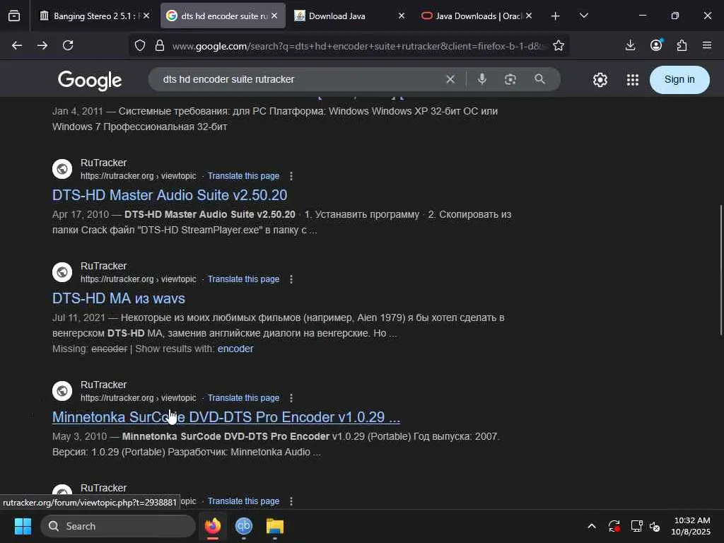Open Firefox application hamburger menu
The height and width of the screenshot is (543, 724).
click(x=707, y=45)
